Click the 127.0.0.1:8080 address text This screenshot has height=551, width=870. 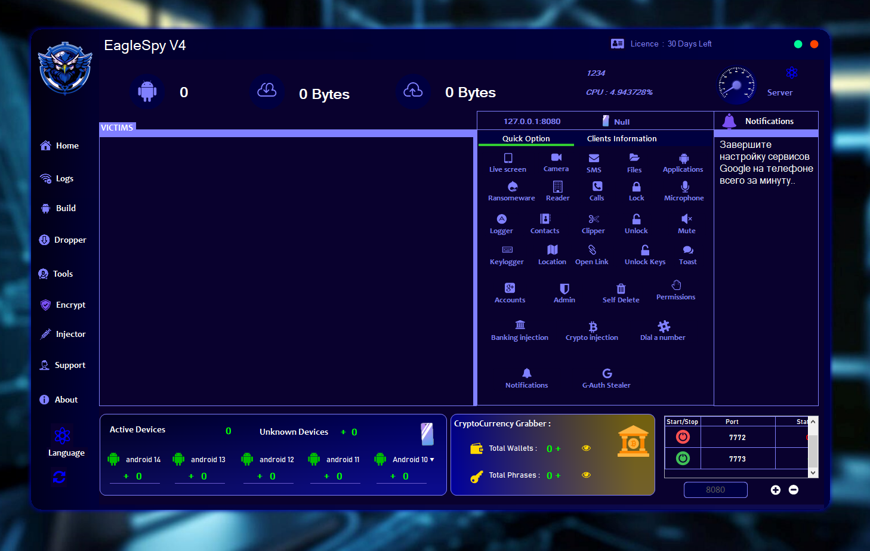[x=532, y=121]
